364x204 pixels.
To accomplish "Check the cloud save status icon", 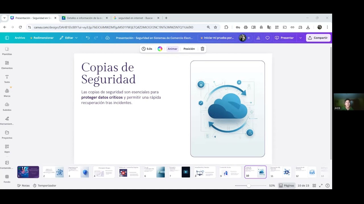I will (107, 38).
